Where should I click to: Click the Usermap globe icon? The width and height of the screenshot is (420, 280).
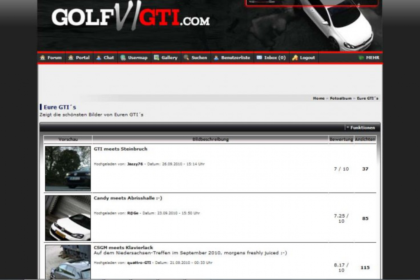123,58
